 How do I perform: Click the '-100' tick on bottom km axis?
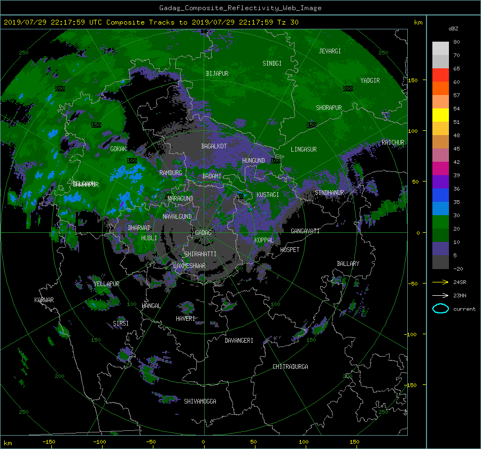(99, 442)
